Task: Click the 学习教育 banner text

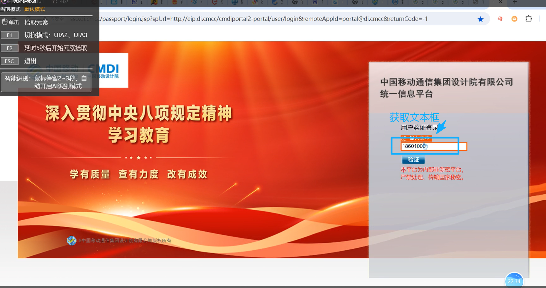Action: click(x=139, y=135)
